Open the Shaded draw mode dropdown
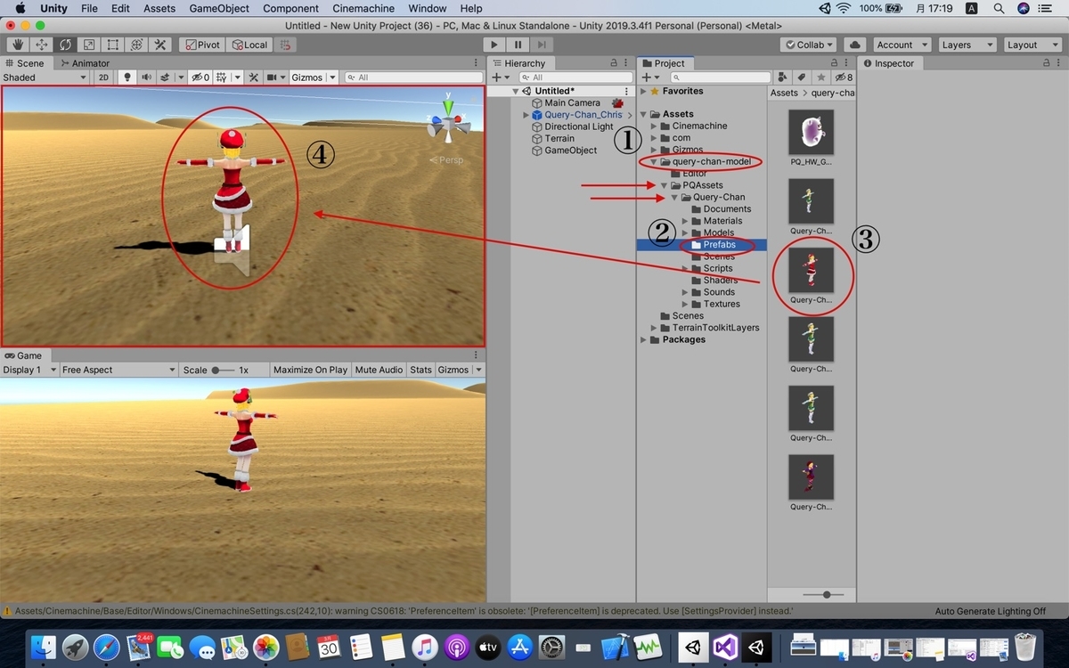 (x=45, y=77)
